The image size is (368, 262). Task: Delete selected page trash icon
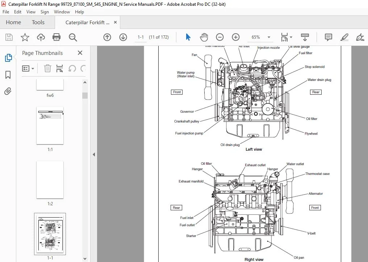point(47,69)
